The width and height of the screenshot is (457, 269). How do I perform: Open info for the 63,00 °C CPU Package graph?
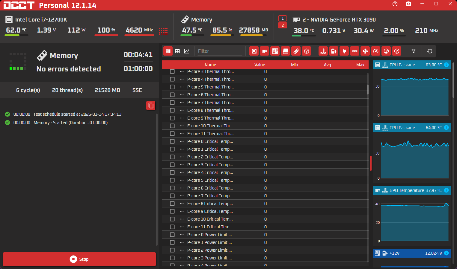click(x=446, y=65)
